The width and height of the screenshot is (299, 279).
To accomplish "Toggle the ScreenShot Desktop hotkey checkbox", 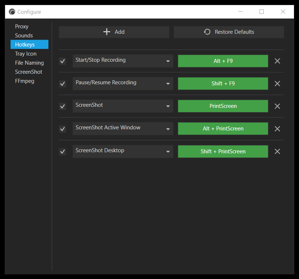I will point(62,151).
